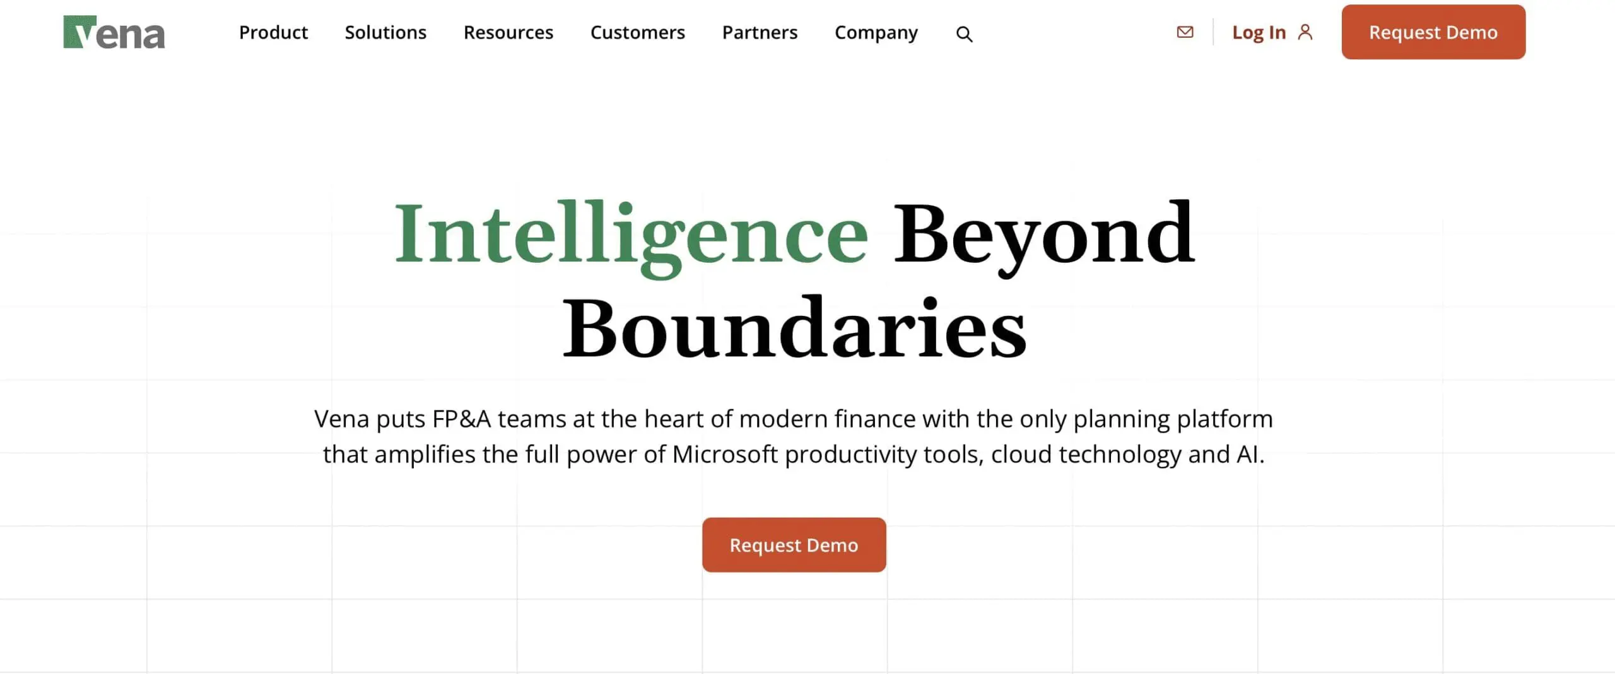The width and height of the screenshot is (1615, 674).
Task: Open the Log In link
Action: coord(1259,32)
